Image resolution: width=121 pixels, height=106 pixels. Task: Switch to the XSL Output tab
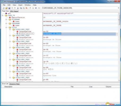point(14,11)
